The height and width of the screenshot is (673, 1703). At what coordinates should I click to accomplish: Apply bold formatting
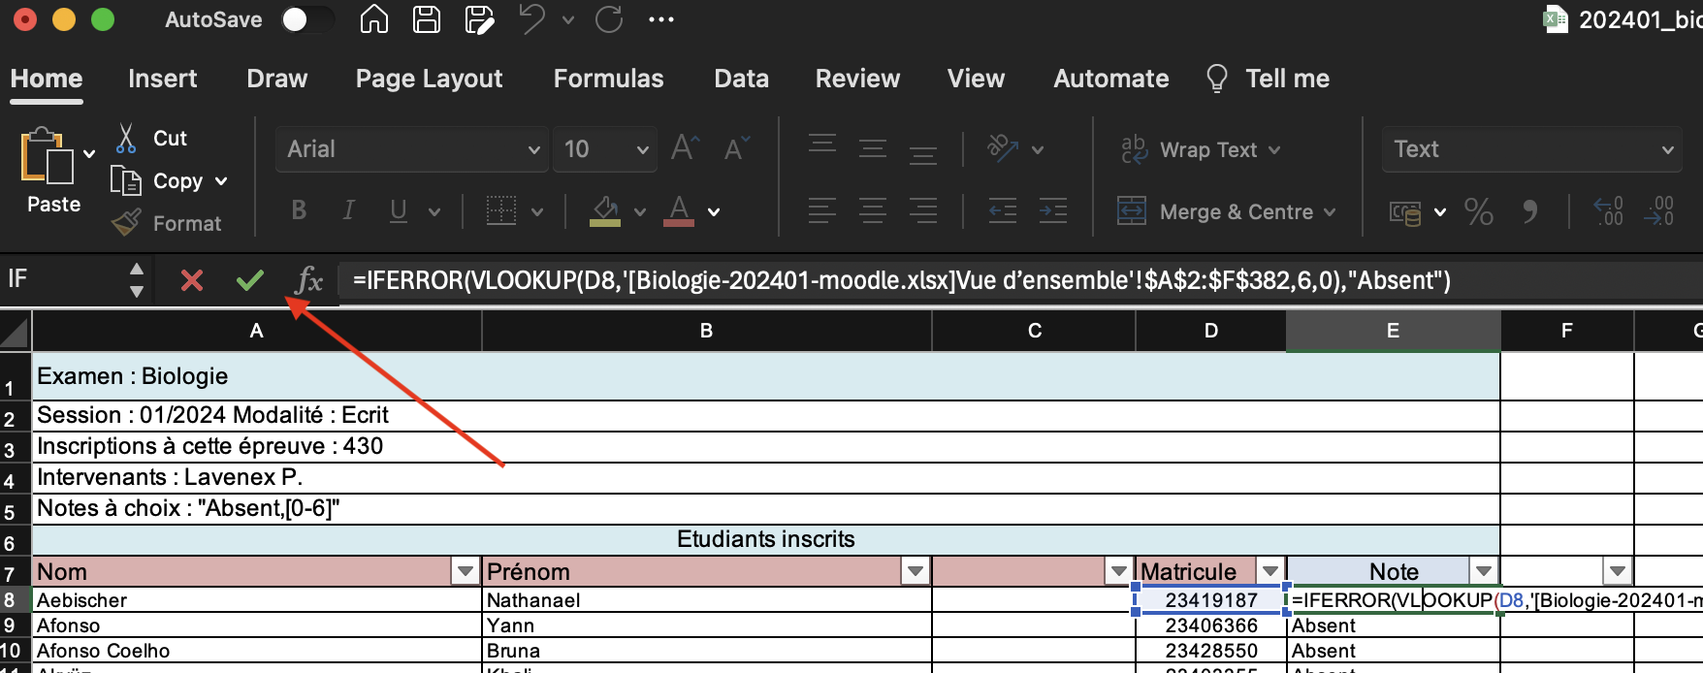click(299, 210)
